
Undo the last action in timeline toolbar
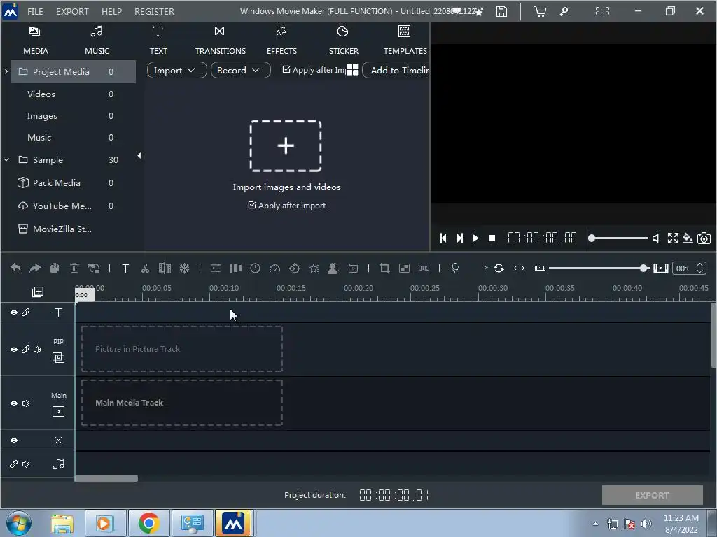[15, 268]
